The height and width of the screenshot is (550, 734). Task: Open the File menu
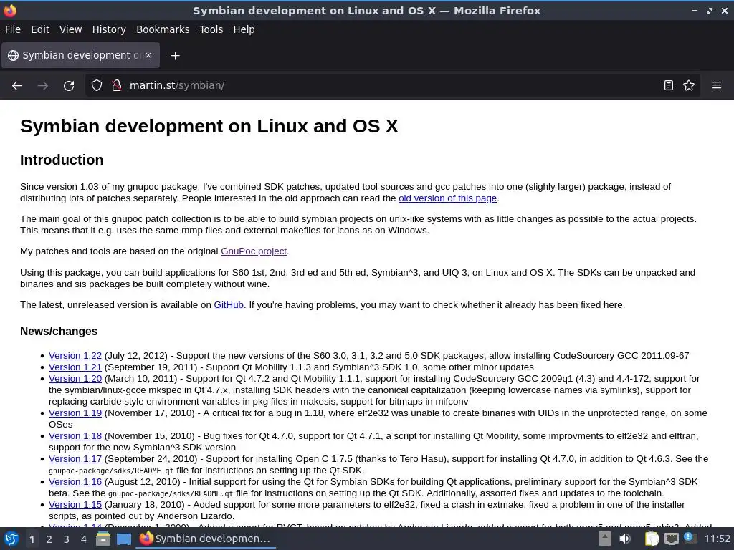[x=13, y=29]
